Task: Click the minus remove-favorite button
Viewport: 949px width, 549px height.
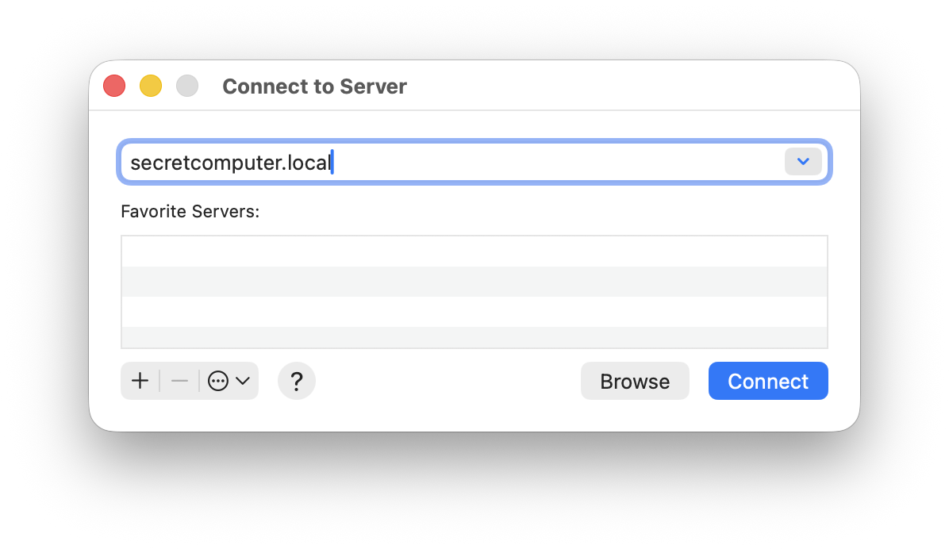Action: [179, 382]
